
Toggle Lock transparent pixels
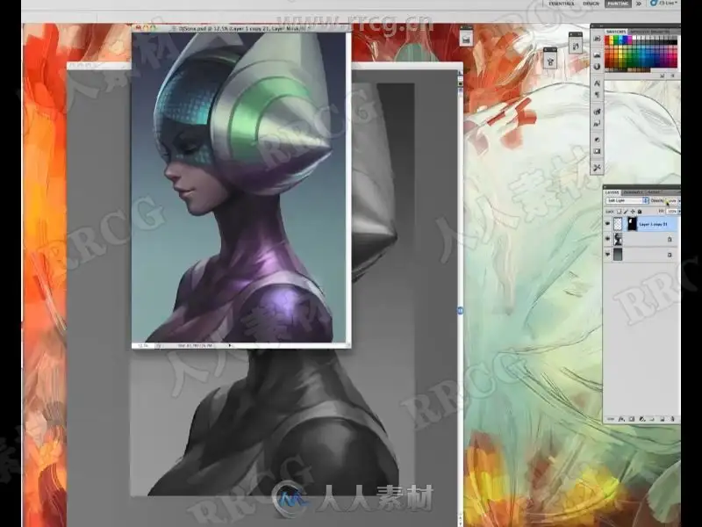(619, 212)
